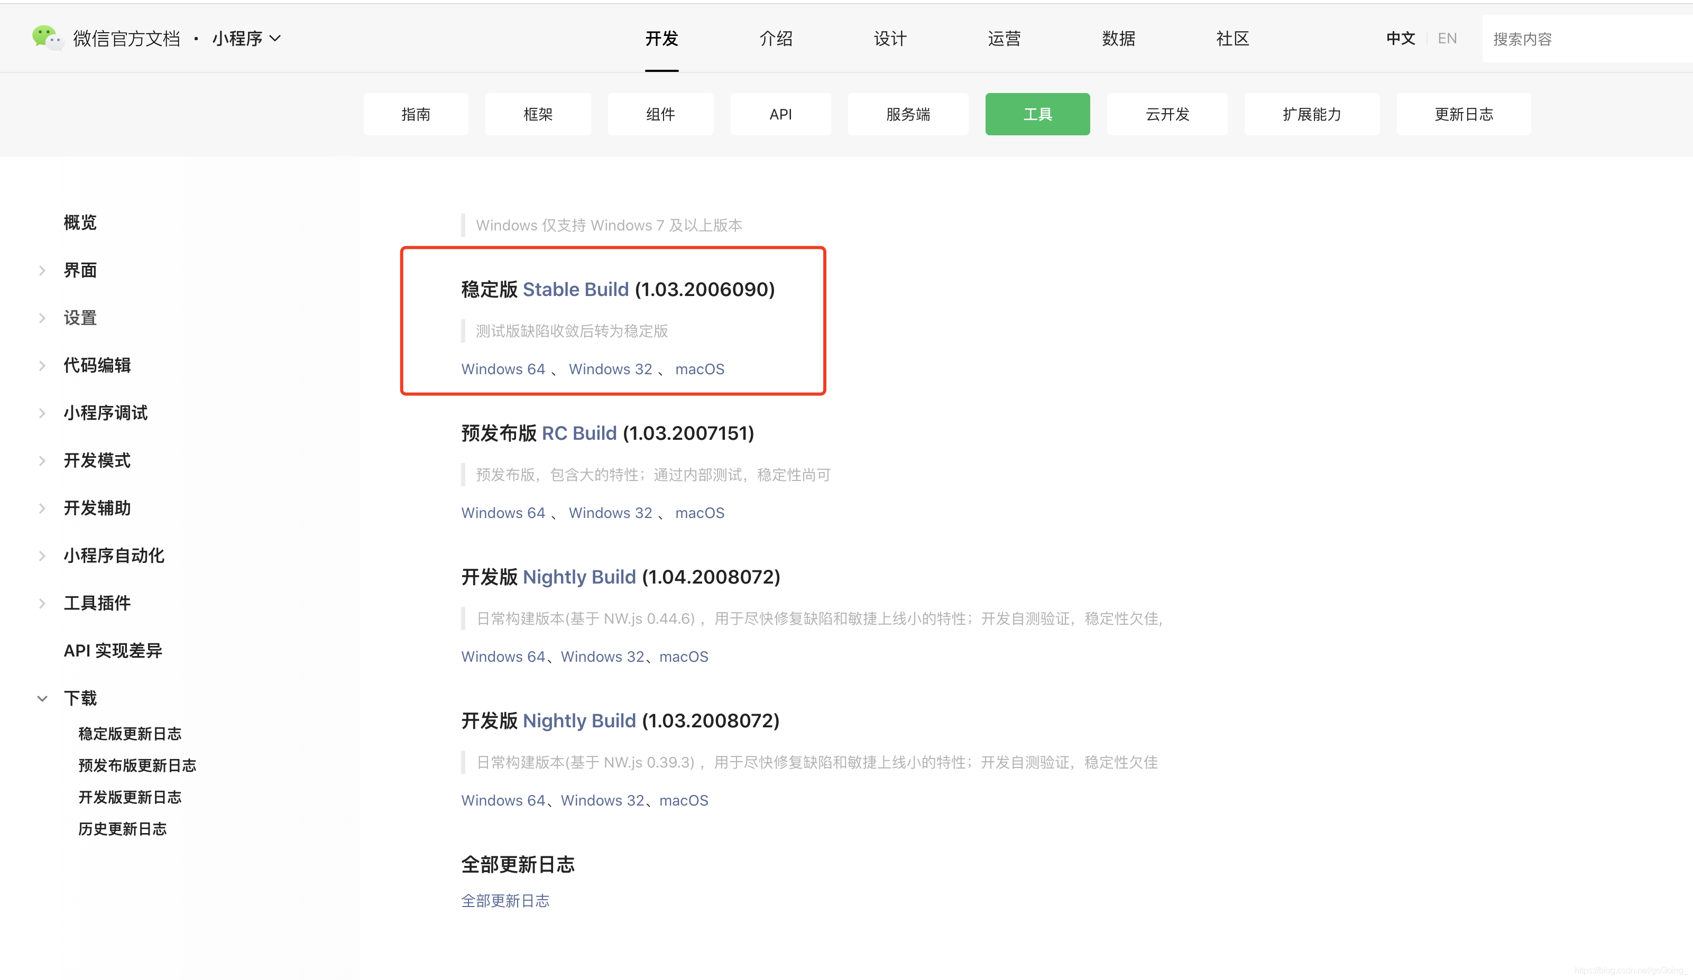The height and width of the screenshot is (980, 1693).
Task: Click the RC Build heading link
Action: pyautogui.click(x=579, y=433)
